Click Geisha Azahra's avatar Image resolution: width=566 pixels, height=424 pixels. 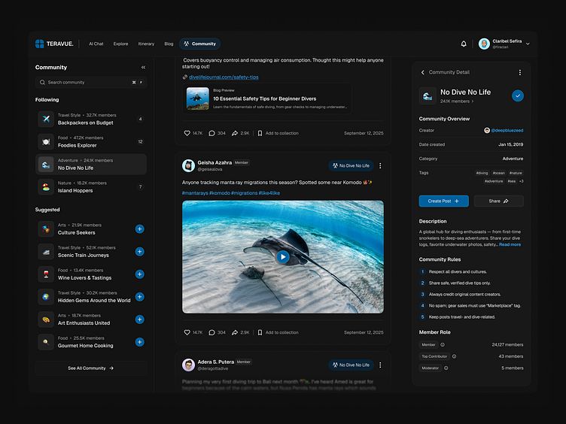[188, 165]
